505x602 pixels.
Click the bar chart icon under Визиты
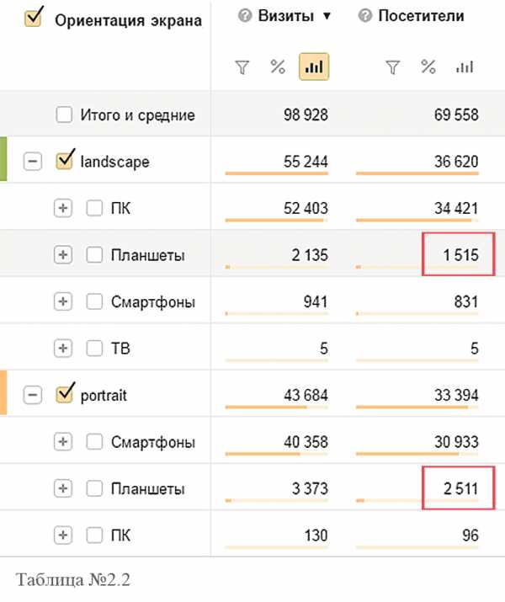pyautogui.click(x=314, y=67)
